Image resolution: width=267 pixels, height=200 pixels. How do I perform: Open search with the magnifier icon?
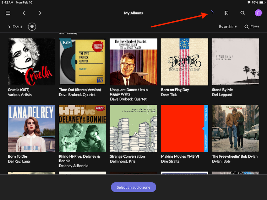[242, 13]
